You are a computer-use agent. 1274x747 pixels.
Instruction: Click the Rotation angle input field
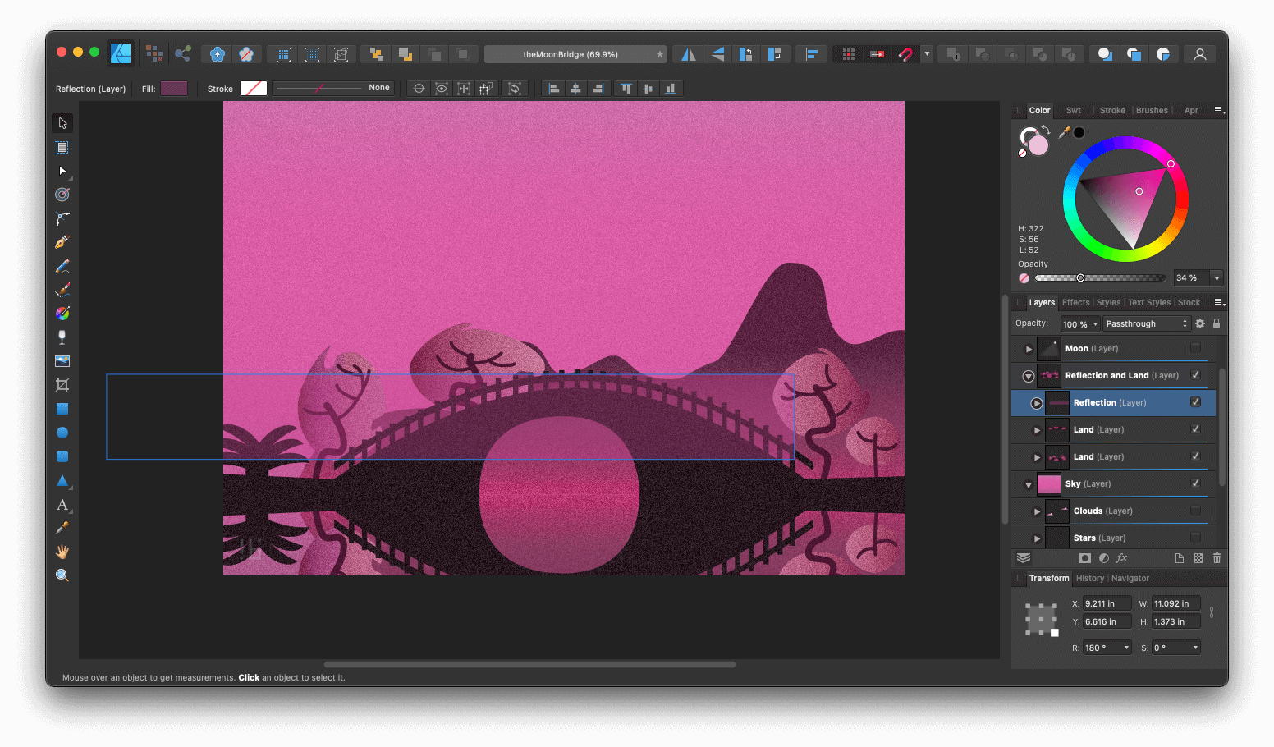(x=1107, y=647)
